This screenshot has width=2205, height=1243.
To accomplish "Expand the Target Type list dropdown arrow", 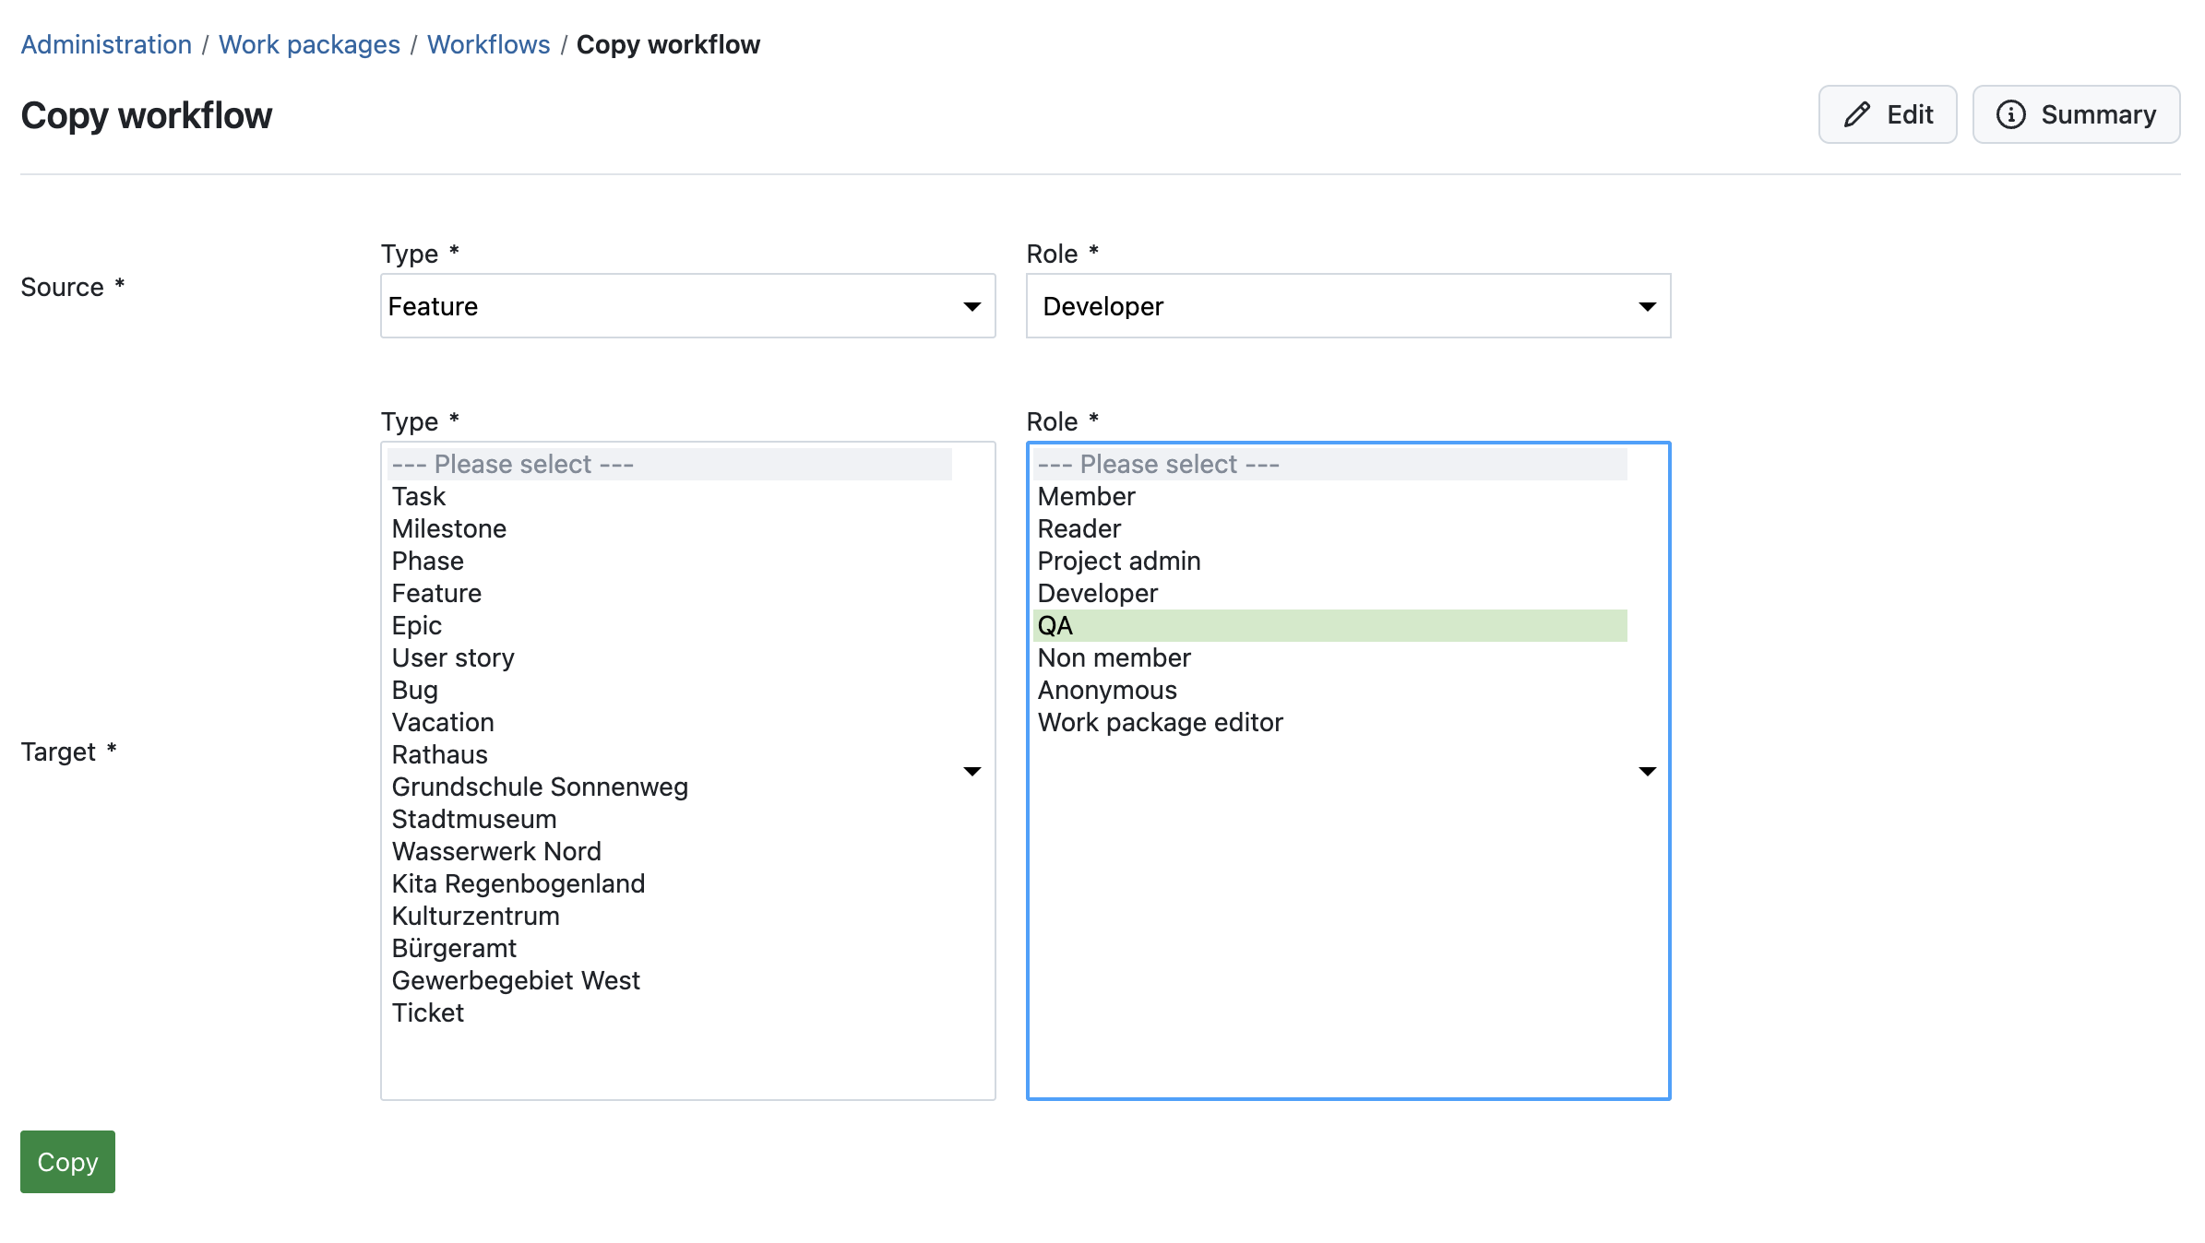I will point(972,770).
